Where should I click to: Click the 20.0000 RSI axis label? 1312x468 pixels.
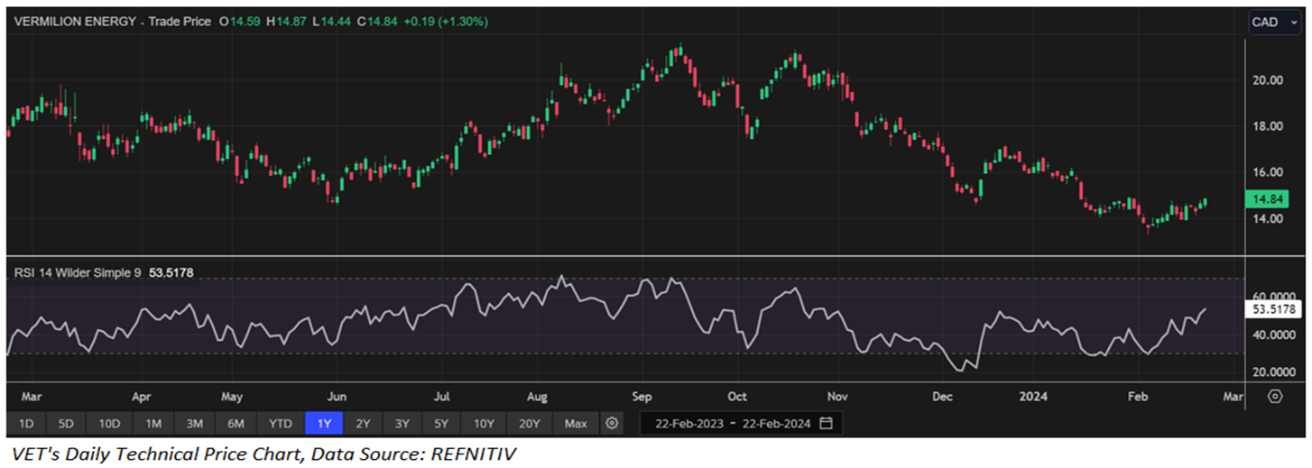tap(1273, 372)
